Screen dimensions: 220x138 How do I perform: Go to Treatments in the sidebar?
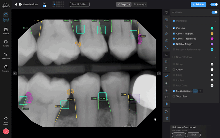(6, 55)
